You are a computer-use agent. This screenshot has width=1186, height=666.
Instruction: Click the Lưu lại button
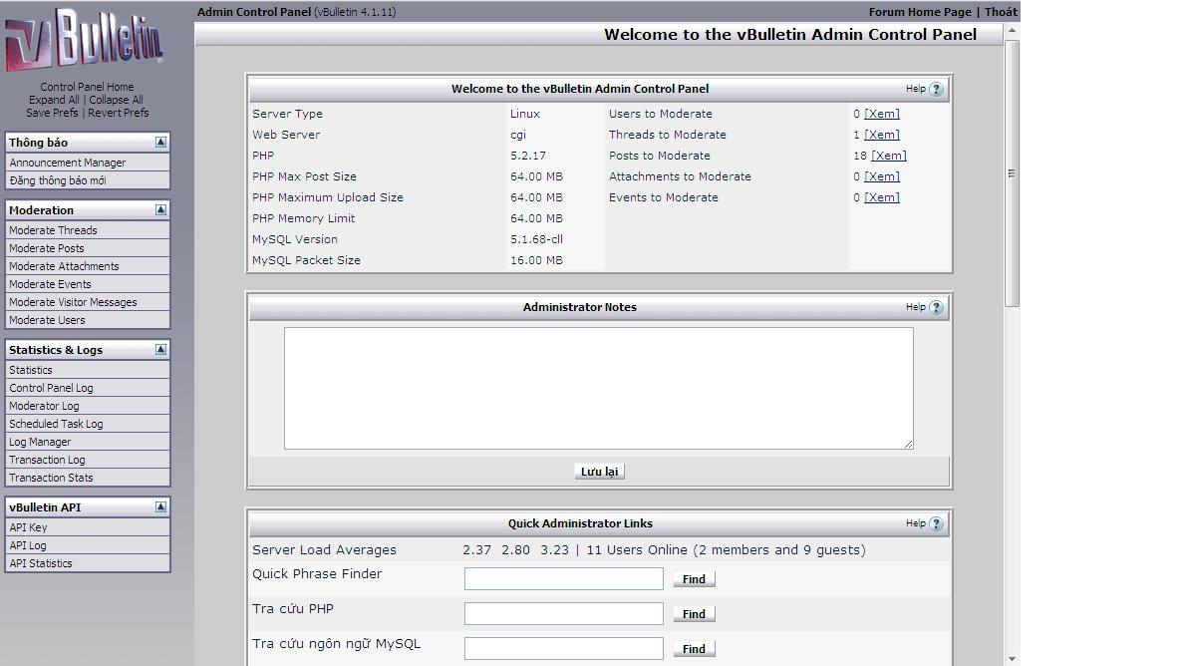(x=599, y=472)
